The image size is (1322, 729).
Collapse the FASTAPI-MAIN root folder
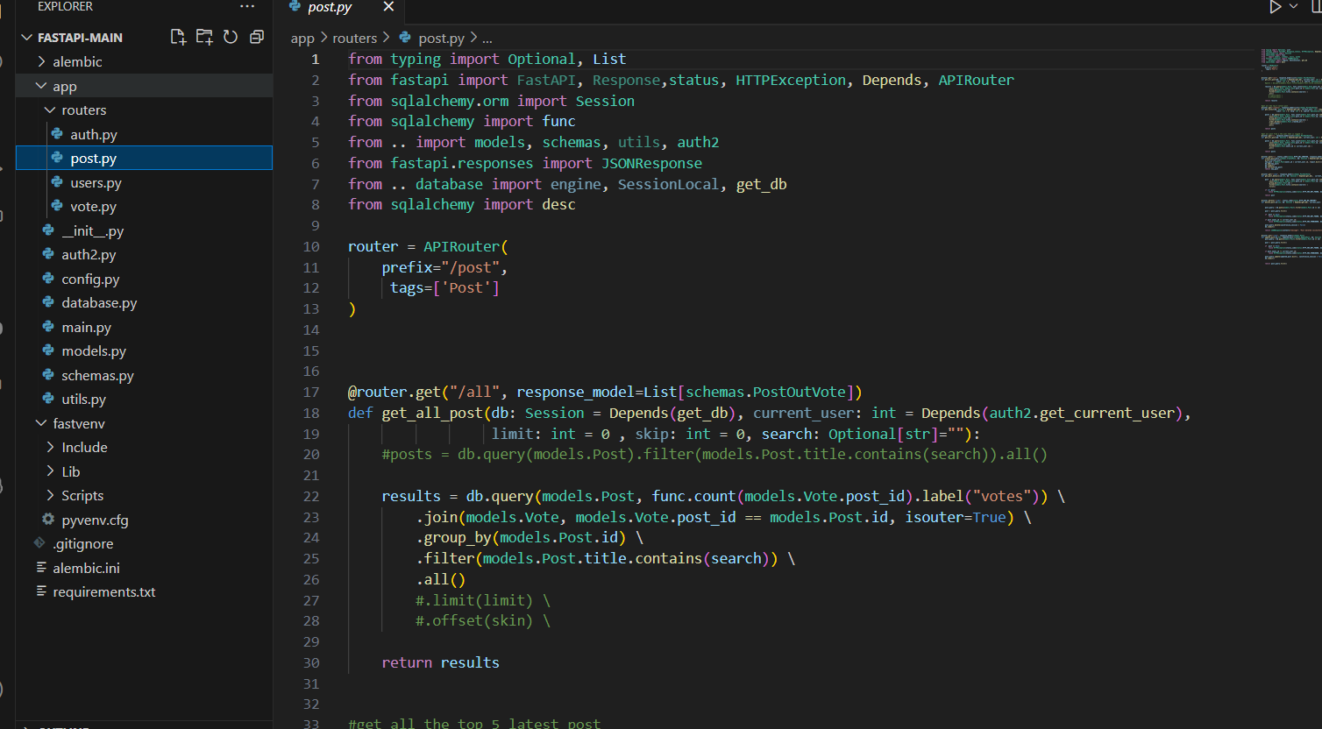26,37
